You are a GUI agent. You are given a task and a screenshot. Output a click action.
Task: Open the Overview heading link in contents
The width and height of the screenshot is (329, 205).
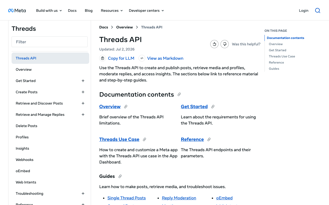coord(110,107)
